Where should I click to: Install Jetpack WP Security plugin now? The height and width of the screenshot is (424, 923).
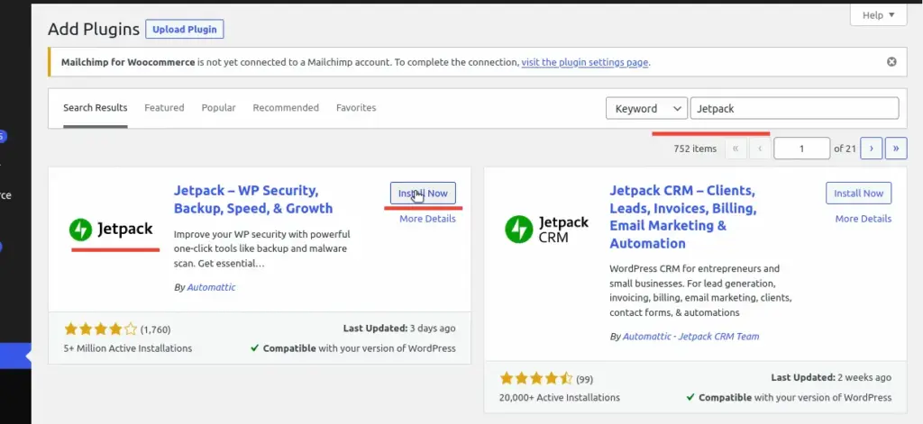point(423,193)
